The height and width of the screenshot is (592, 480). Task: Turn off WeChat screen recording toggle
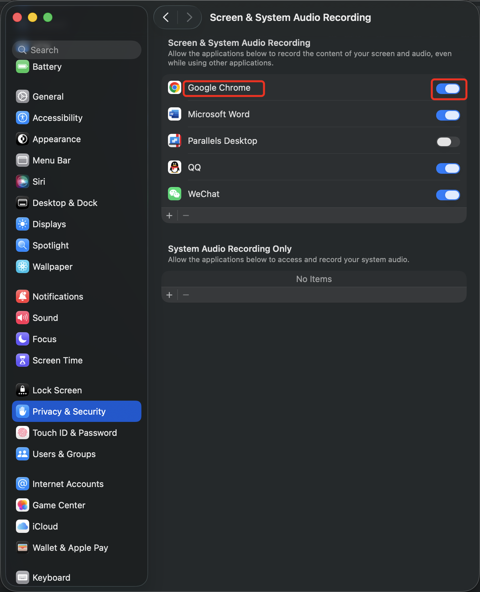[448, 195]
